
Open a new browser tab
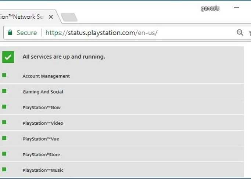point(69,17)
